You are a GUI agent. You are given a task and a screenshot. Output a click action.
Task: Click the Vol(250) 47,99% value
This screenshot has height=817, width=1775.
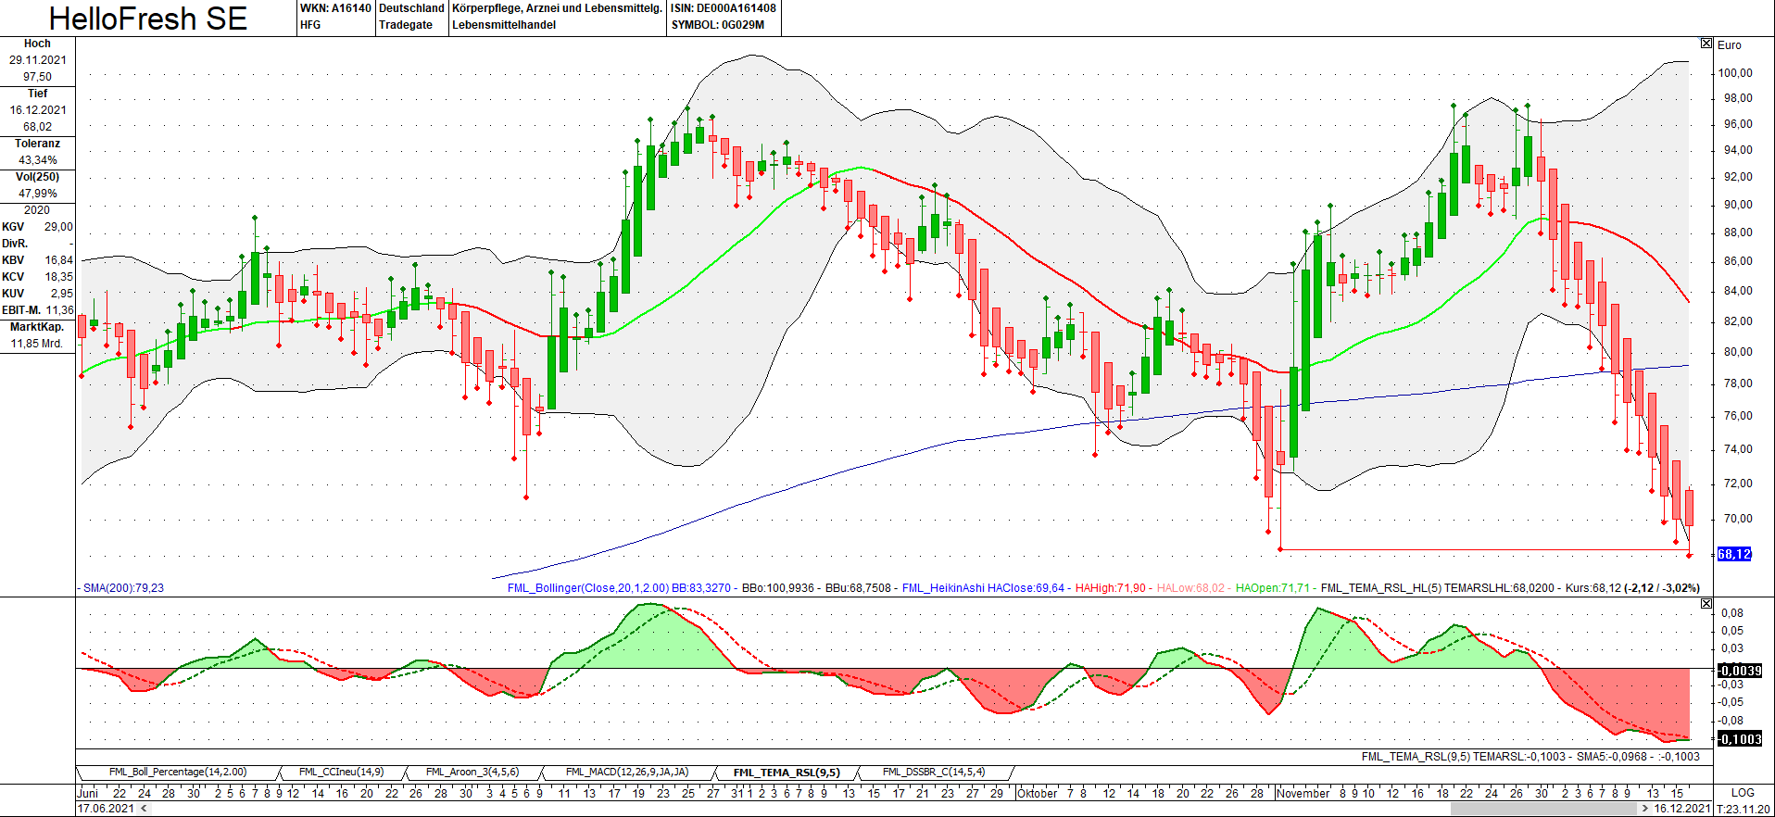pos(38,194)
